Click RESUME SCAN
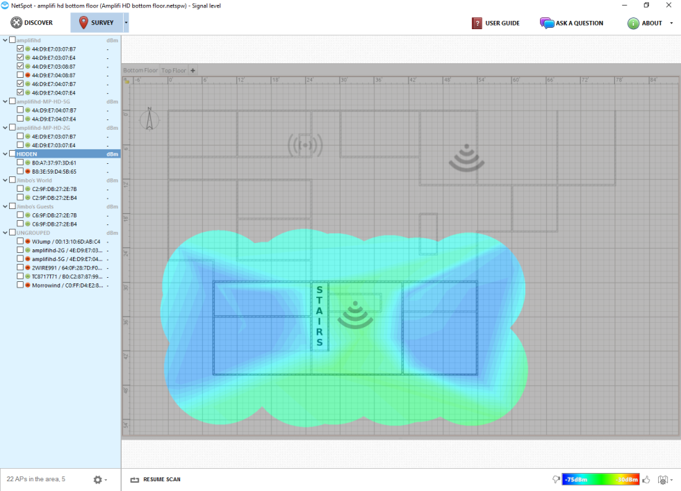 (156, 479)
